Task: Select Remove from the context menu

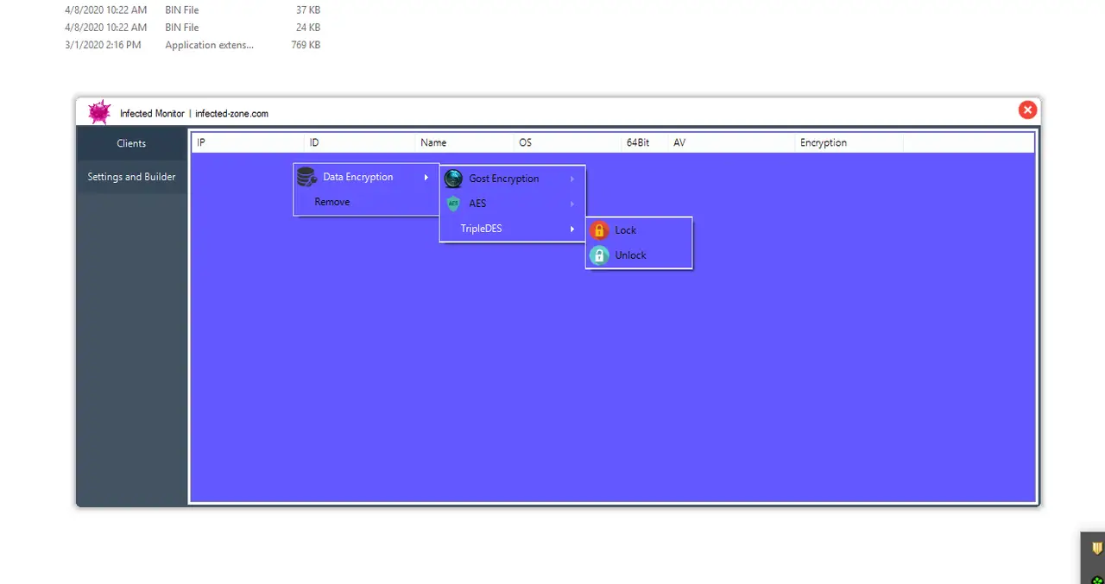Action: coord(331,201)
